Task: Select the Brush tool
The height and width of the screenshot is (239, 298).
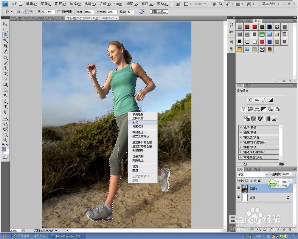Action: click(5, 63)
